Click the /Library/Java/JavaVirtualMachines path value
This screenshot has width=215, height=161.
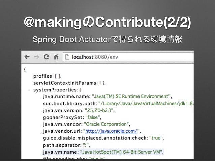[146, 104]
